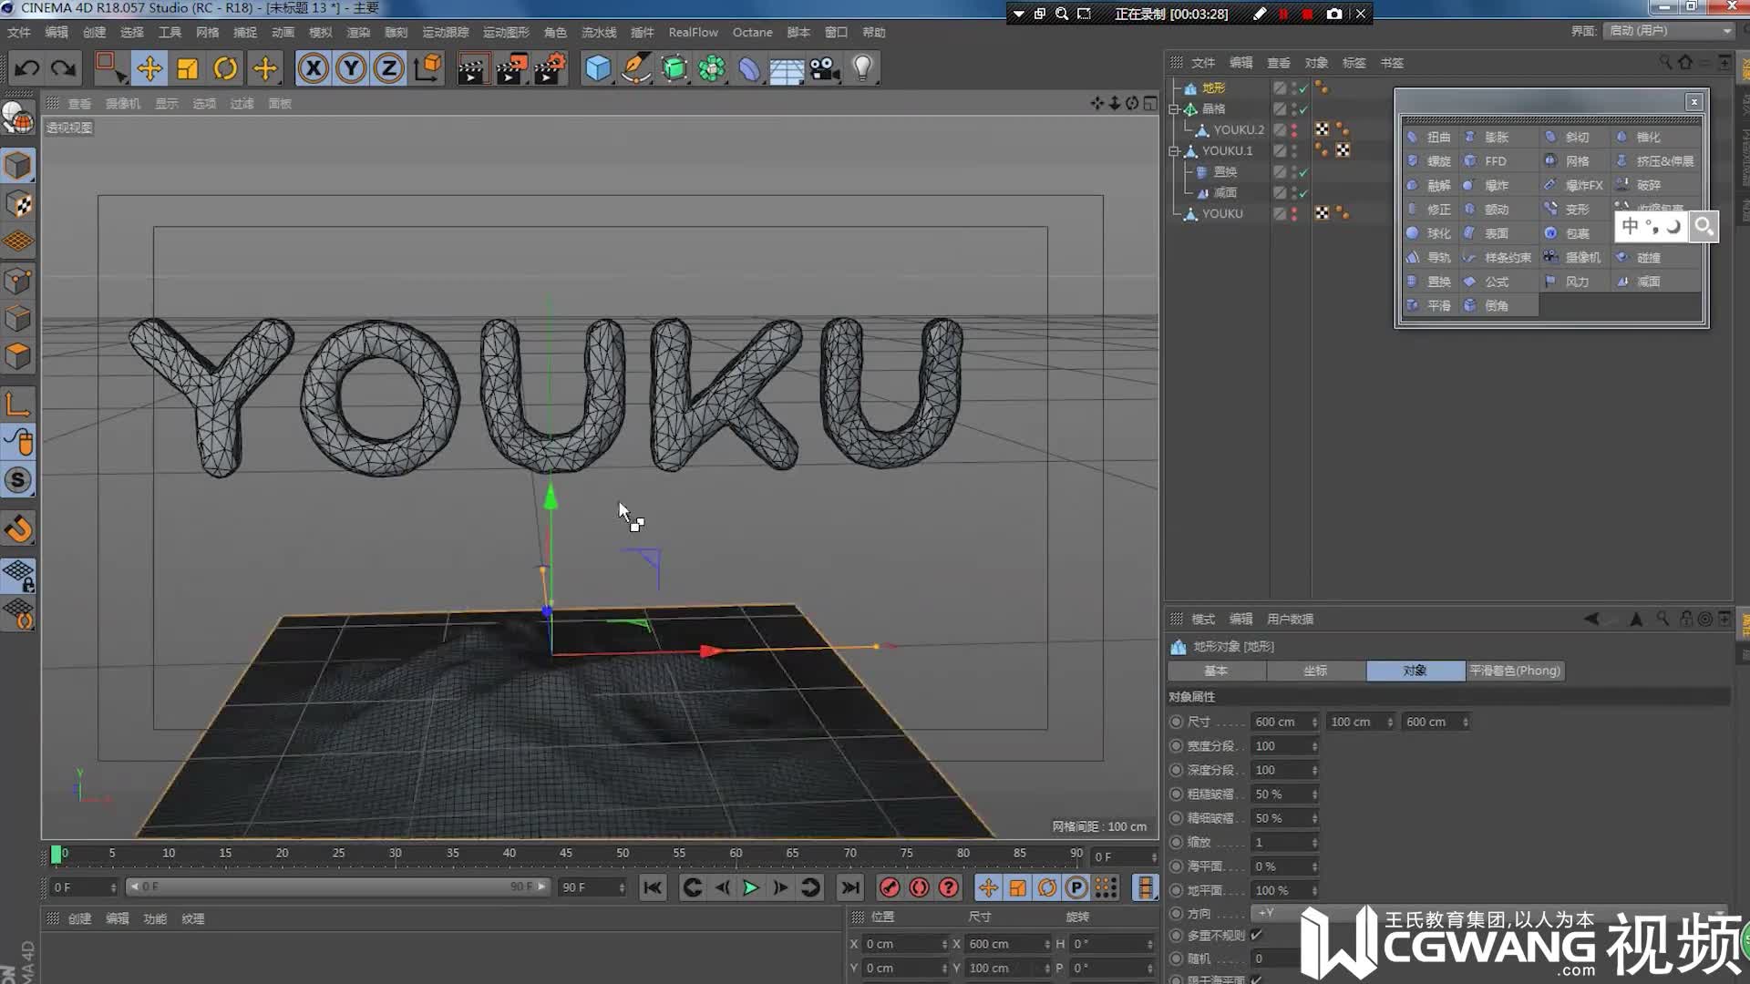Click the light bulb object icon

(862, 68)
